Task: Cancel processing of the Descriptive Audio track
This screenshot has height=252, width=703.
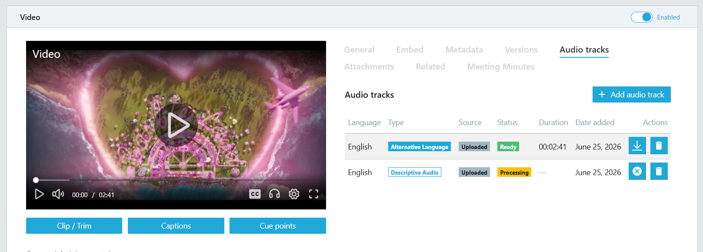Action: 637,171
